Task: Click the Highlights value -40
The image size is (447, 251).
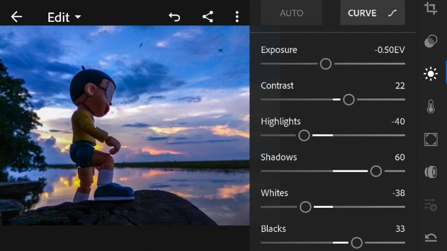Action: (x=398, y=121)
